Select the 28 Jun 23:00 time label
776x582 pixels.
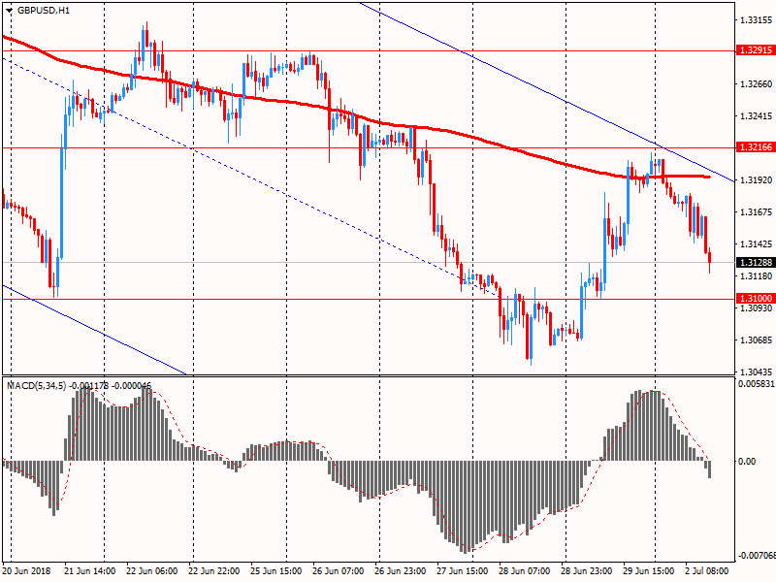pos(587,570)
